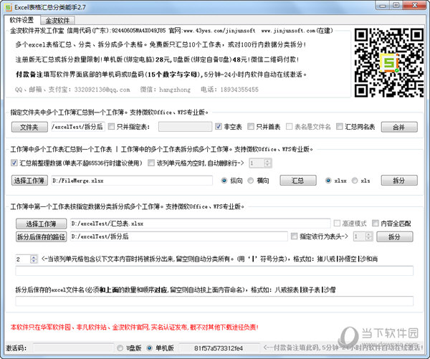Enable the 汇总同名表 checkbox
The height and width of the screenshot is (359, 430).
(x=340, y=126)
